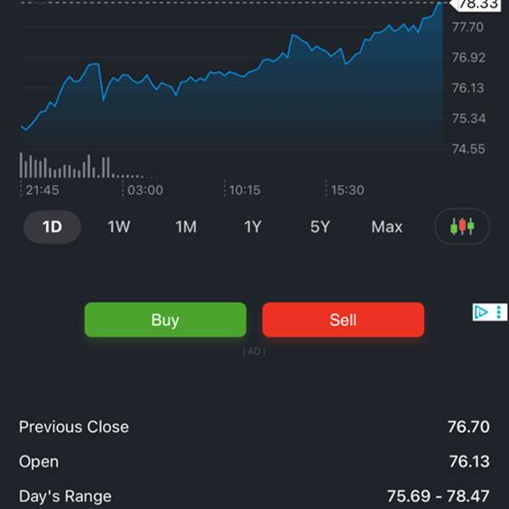Show the 1M chart range

(186, 227)
